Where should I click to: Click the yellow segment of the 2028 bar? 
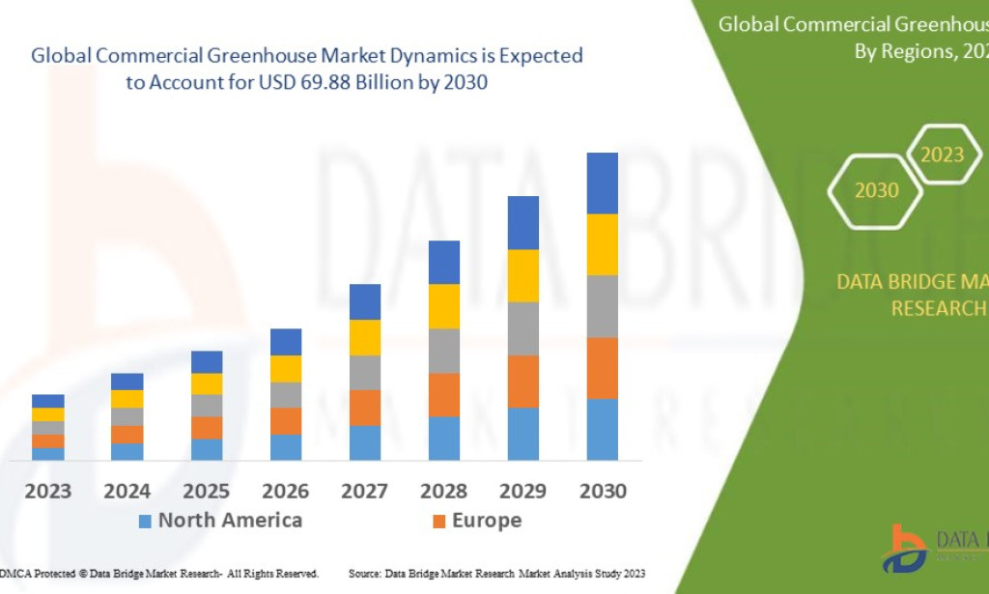pos(444,306)
